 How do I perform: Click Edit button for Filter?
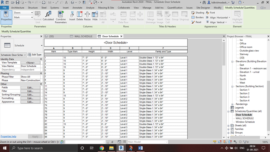coord(30,91)
